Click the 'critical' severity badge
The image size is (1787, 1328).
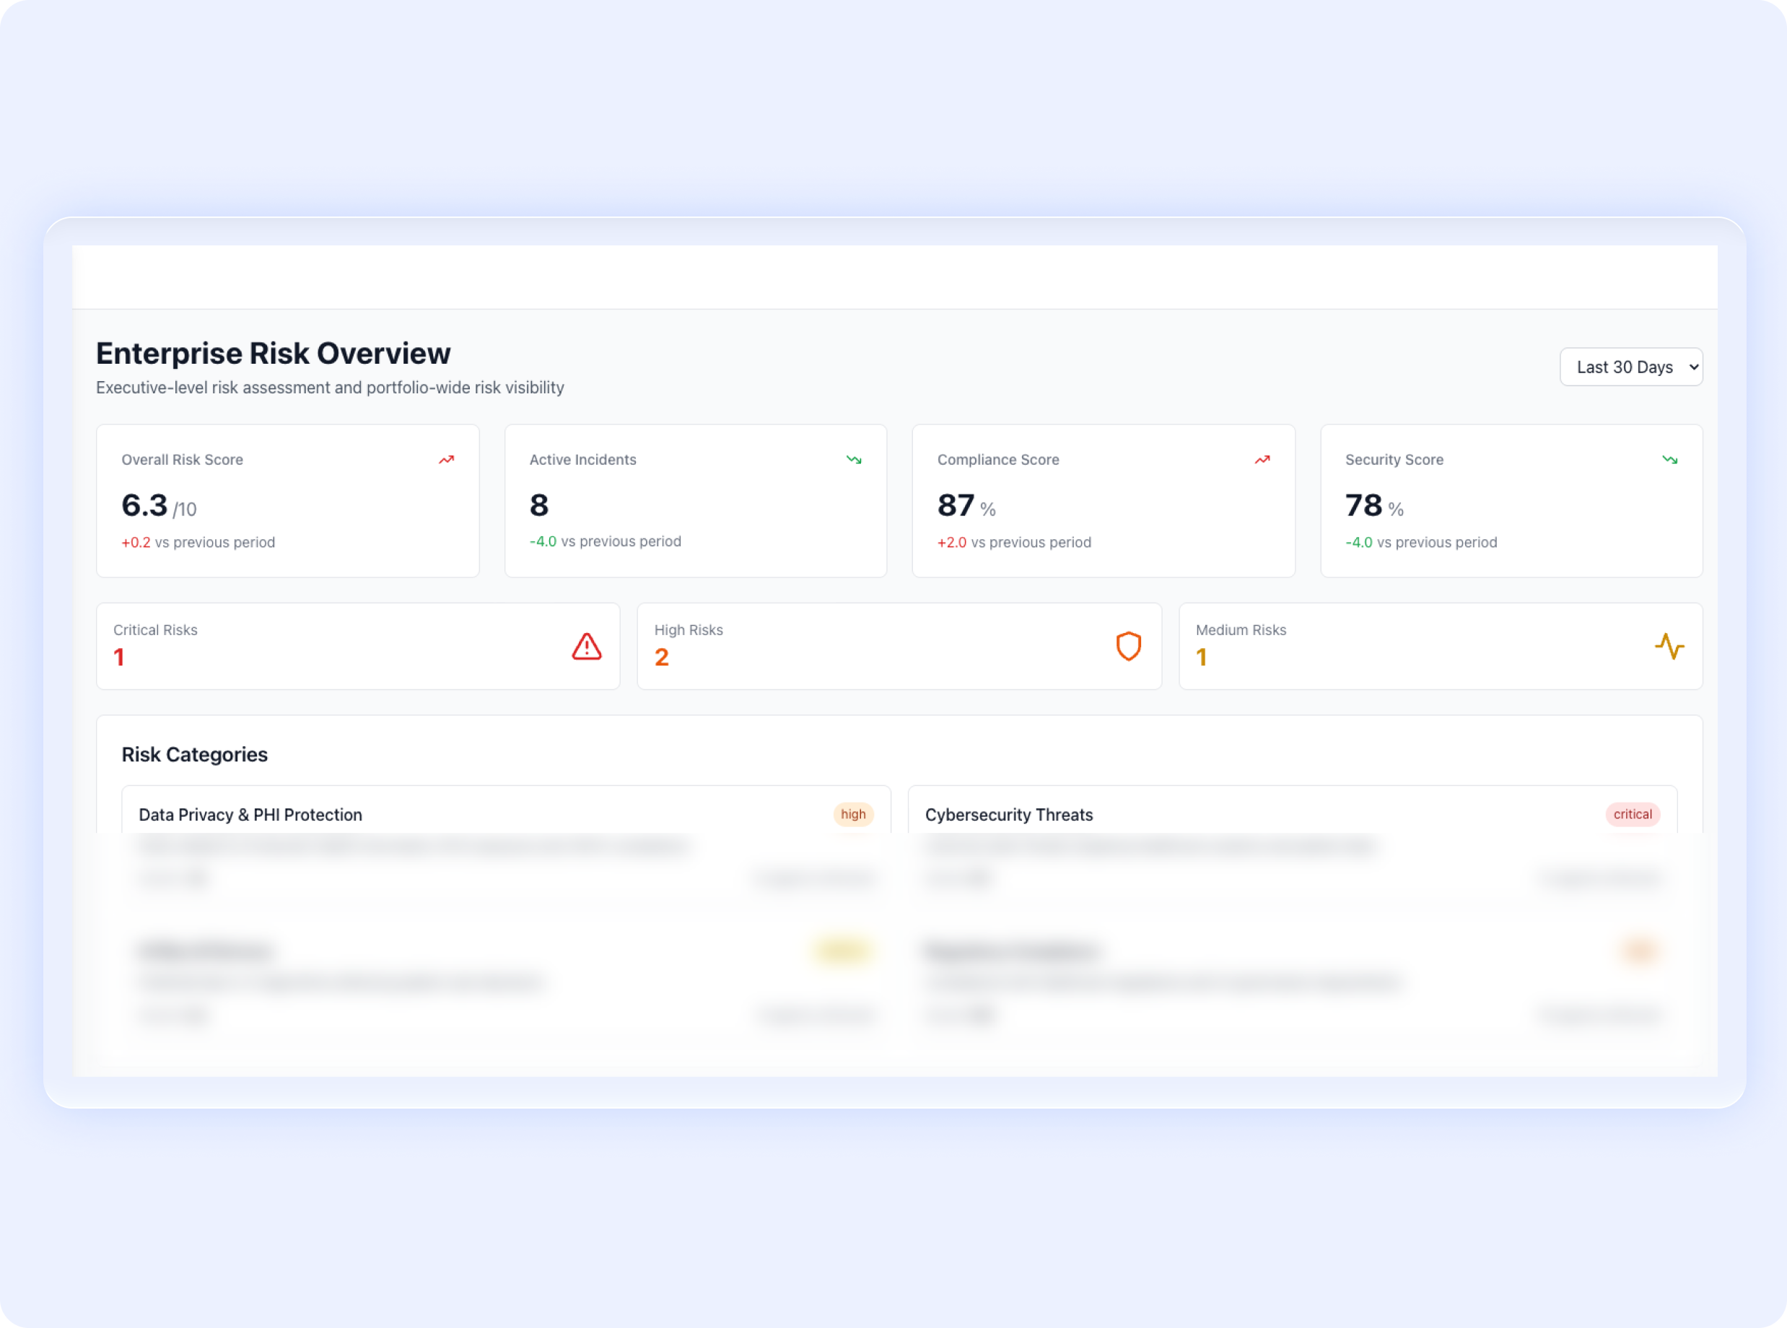pos(1632,814)
